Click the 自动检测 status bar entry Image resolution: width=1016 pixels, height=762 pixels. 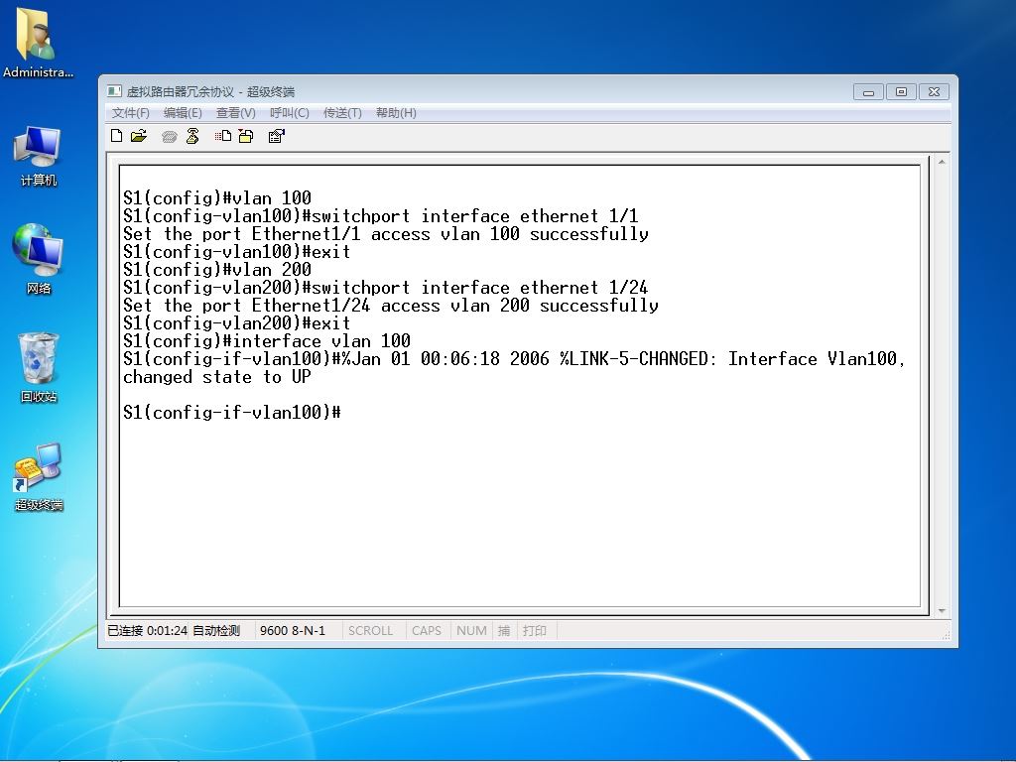click(216, 630)
